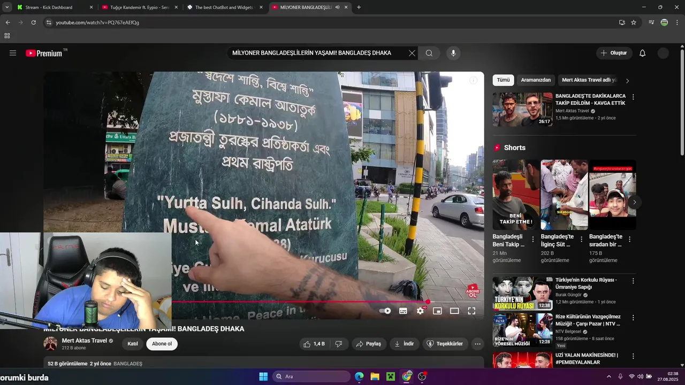Screen dimensions: 685x385
Task: Reload the current page
Action: click(33, 22)
